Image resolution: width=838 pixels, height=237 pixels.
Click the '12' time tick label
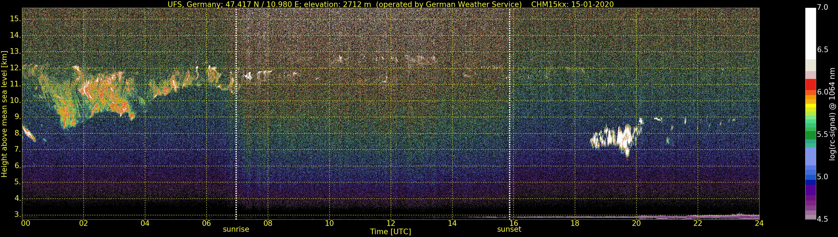point(391,223)
